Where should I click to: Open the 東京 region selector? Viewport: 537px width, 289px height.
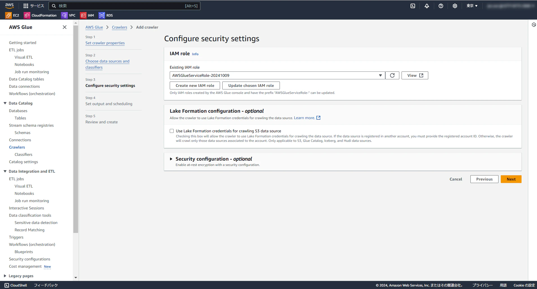pos(472,6)
